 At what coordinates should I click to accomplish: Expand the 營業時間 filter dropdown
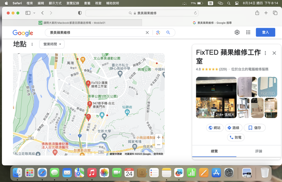52,44
